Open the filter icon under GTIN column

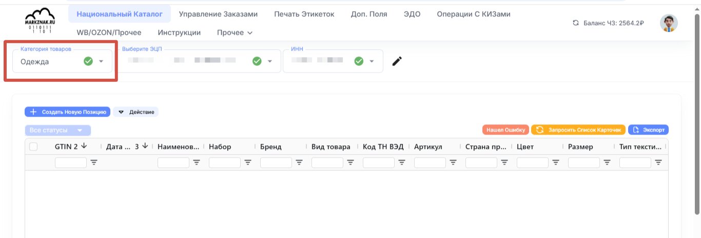(x=94, y=162)
